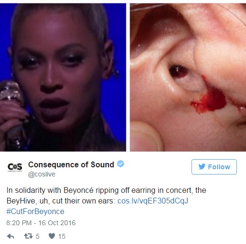Viewport: 246px width, 244px height.
Task: View the right photo of bleeding ear
Action: [x=188, y=77]
